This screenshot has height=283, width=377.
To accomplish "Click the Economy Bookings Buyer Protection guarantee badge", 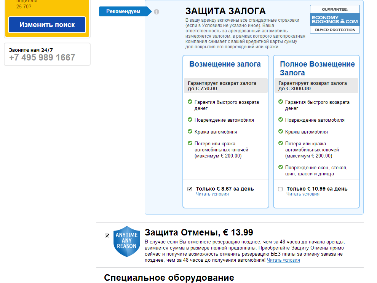I will coord(335,19).
